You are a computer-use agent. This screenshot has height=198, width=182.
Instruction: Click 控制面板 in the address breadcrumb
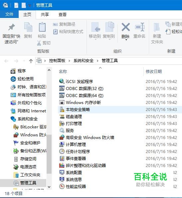pos(57,61)
